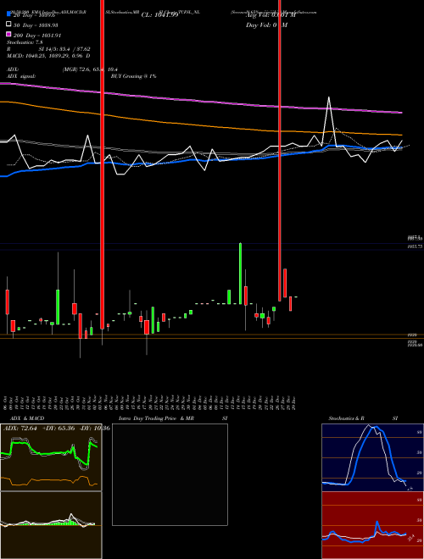Click the blue-background Stochastics chart panel

pyautogui.click(x=372, y=457)
